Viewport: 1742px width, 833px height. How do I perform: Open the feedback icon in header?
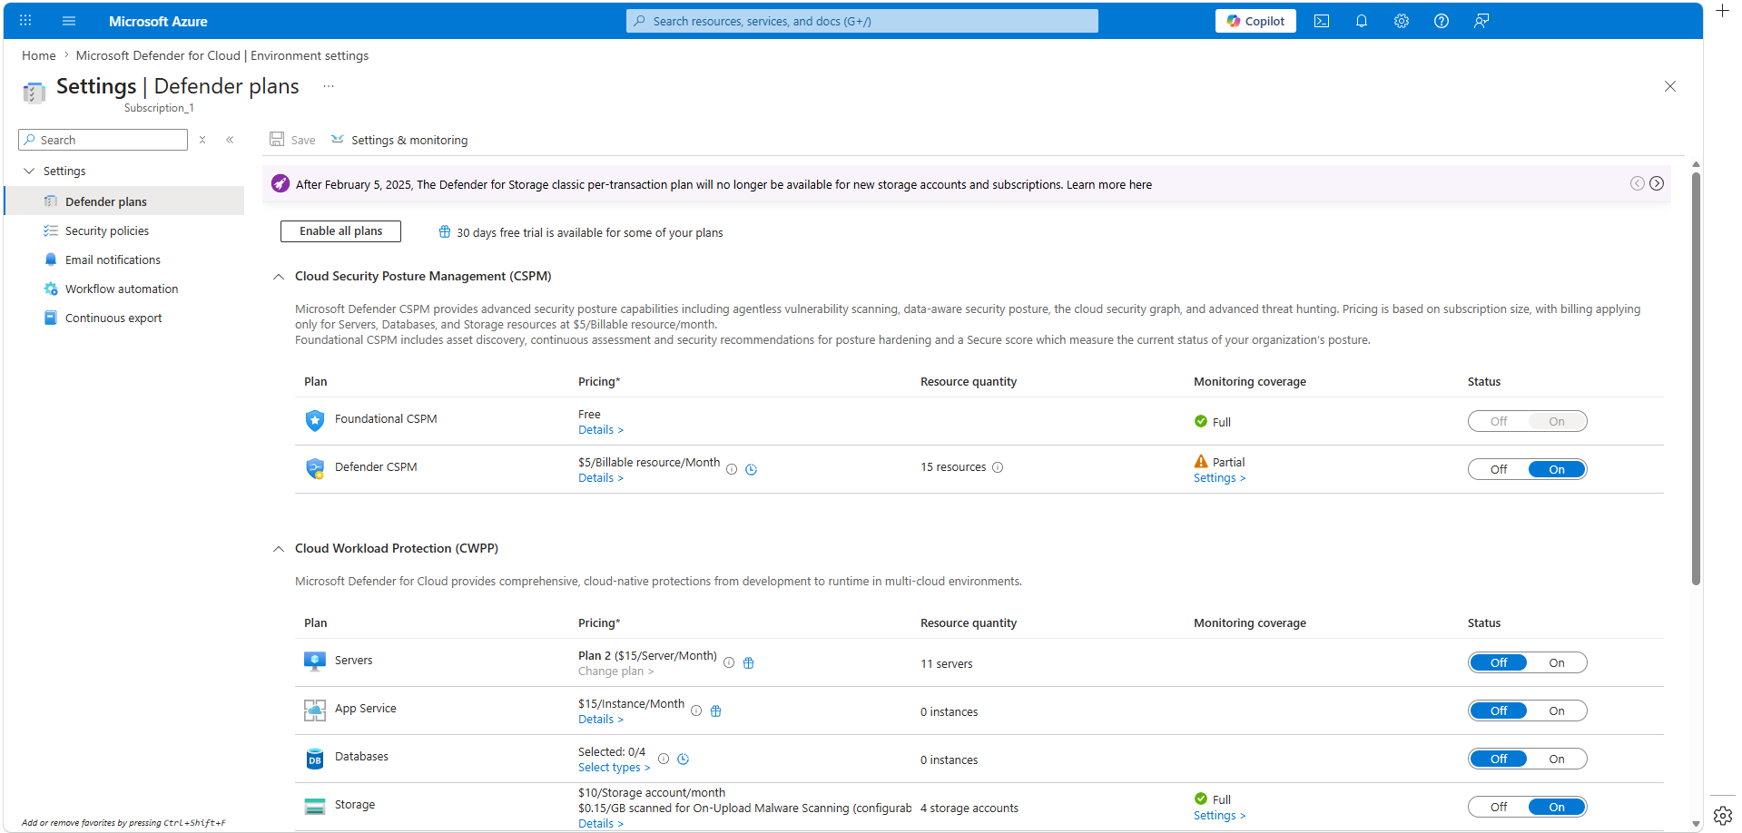pos(1481,21)
